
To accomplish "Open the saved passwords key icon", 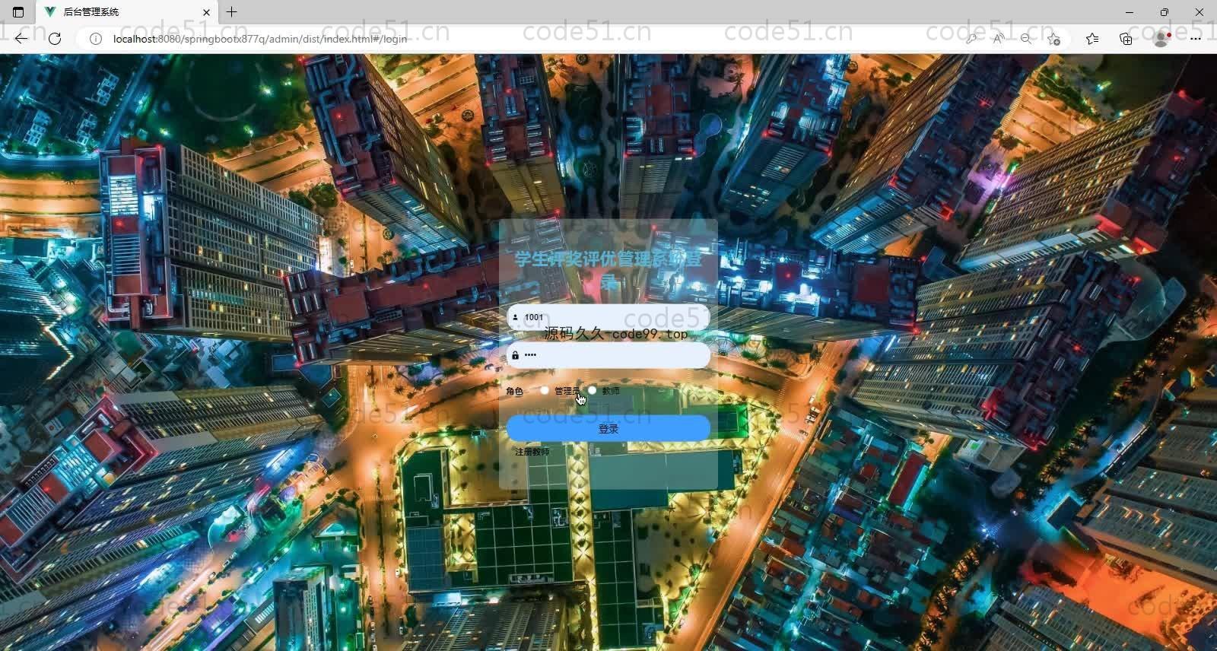I will (971, 39).
